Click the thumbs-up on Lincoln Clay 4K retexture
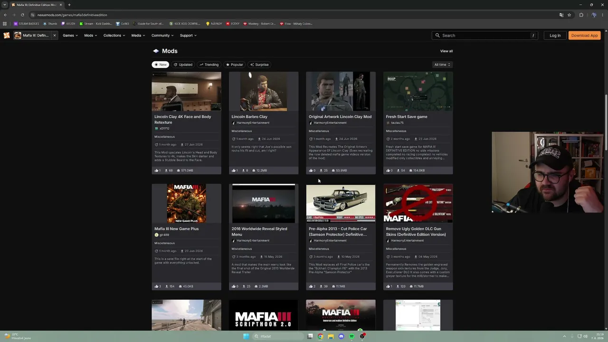608x342 pixels. (x=157, y=171)
